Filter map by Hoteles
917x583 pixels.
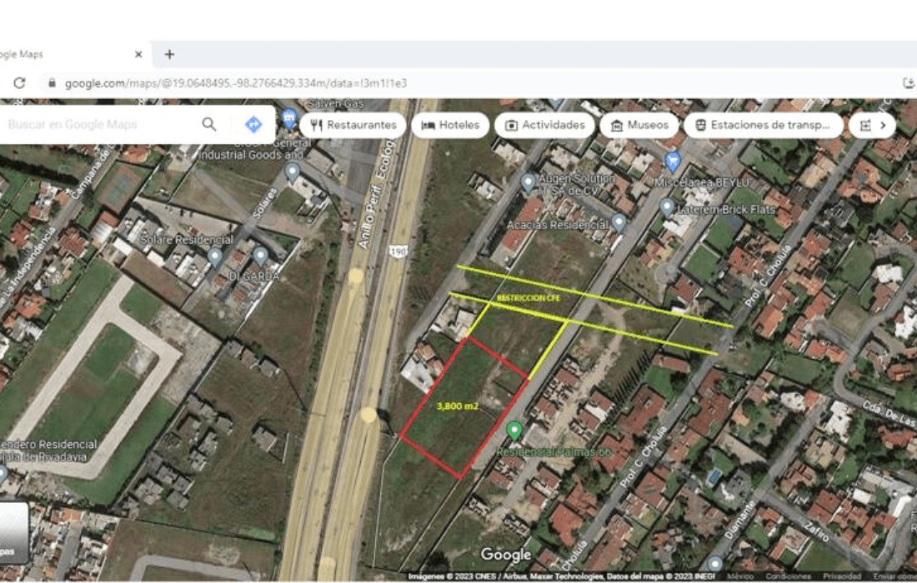pos(450,125)
